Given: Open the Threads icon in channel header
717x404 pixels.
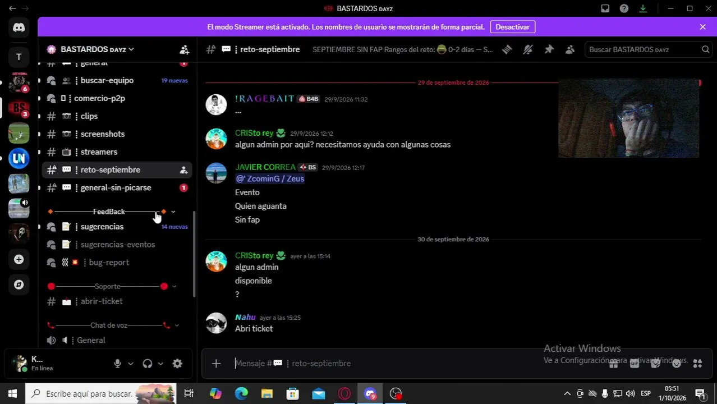Looking at the screenshot, I should pos(507,49).
